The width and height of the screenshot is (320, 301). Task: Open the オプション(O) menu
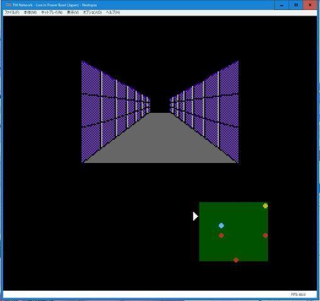92,13
